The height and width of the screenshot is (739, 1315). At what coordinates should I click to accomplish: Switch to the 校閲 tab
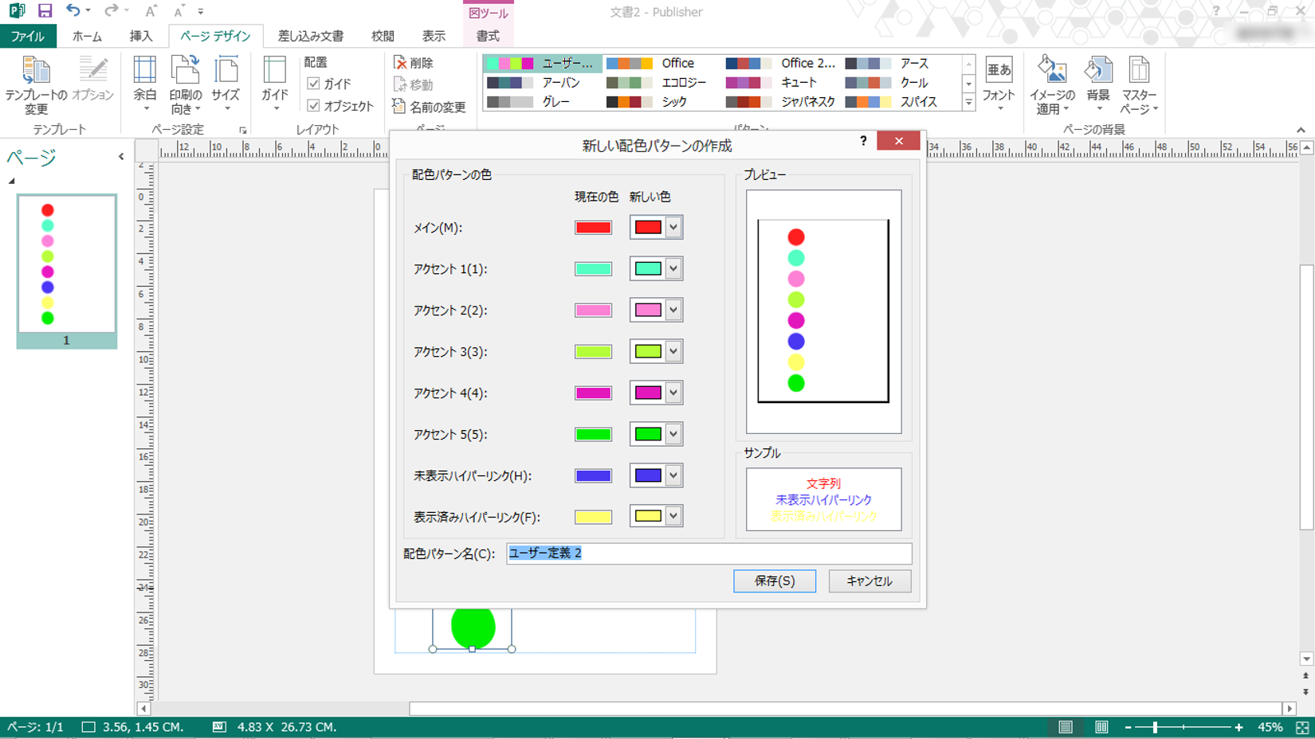[383, 36]
